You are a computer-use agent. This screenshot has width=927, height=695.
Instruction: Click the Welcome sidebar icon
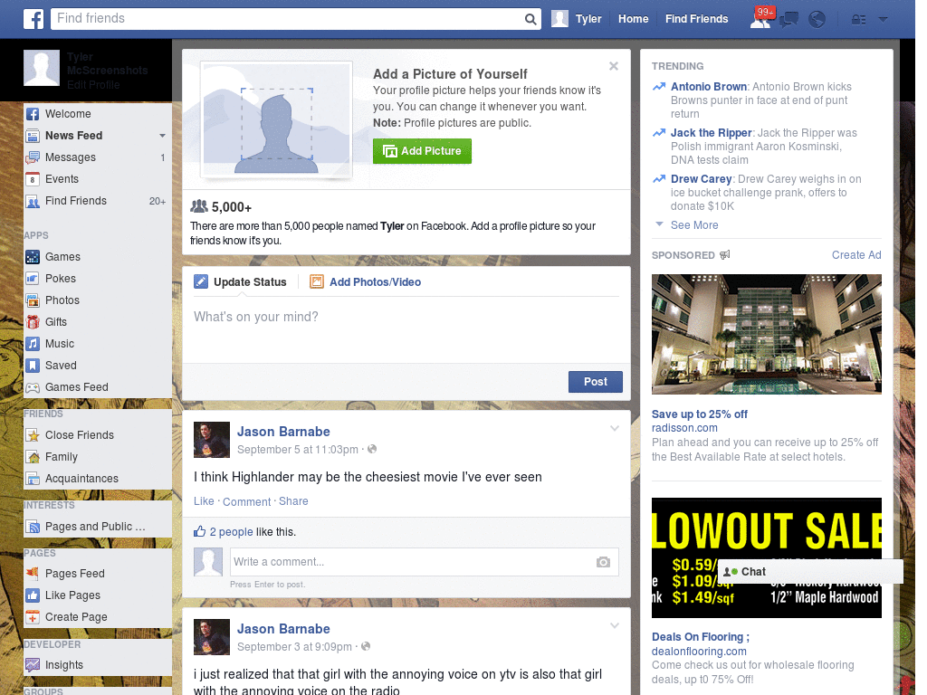33,114
